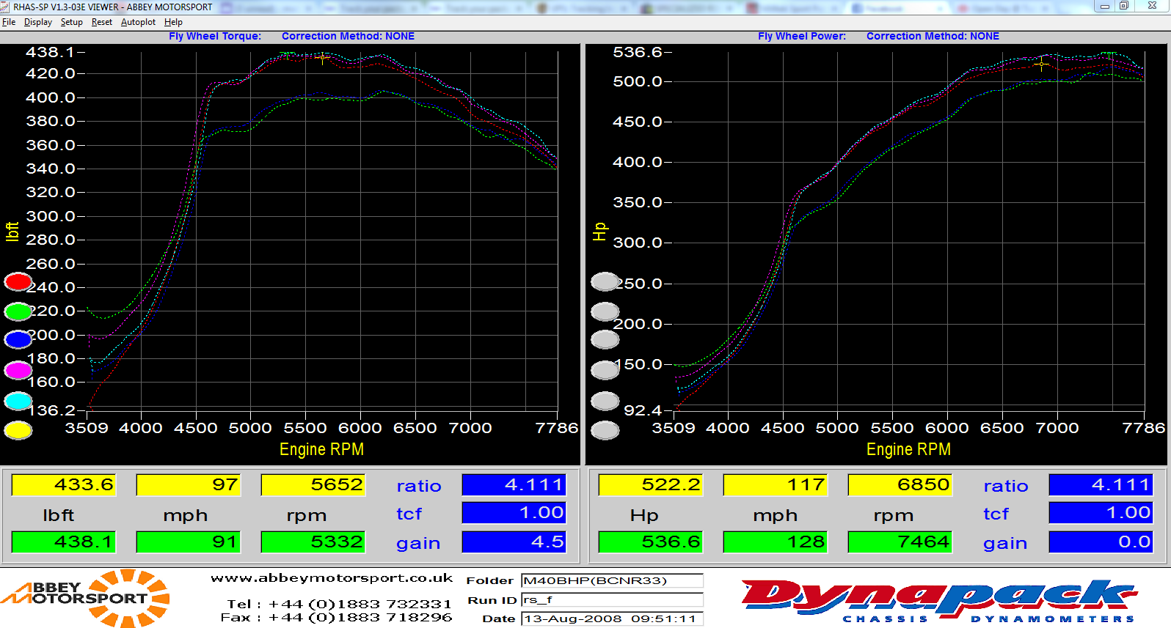Image resolution: width=1171 pixels, height=628 pixels.
Task: Click the cyan run indicator circle
Action: (18, 401)
